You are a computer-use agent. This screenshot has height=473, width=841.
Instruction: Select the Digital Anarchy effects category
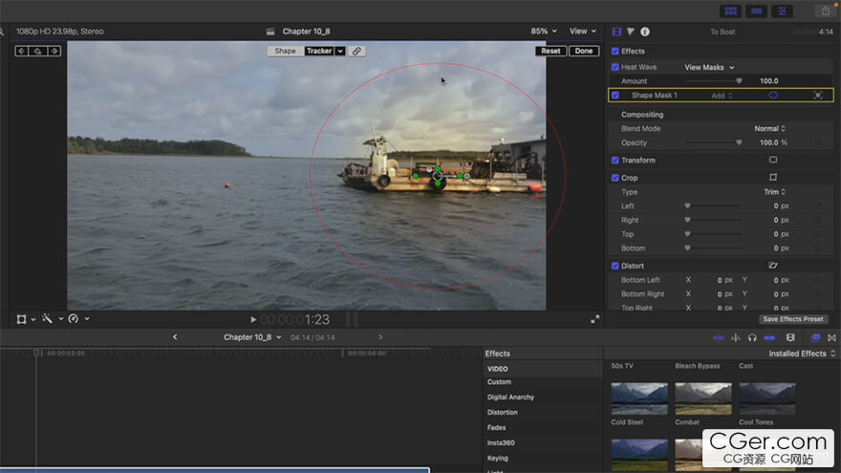[510, 397]
